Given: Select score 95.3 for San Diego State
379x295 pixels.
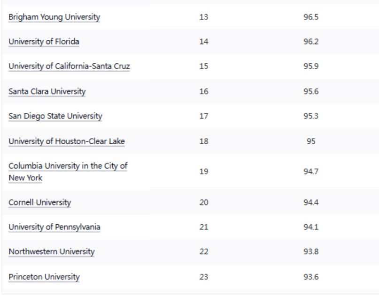Looking at the screenshot, I should [x=309, y=115].
